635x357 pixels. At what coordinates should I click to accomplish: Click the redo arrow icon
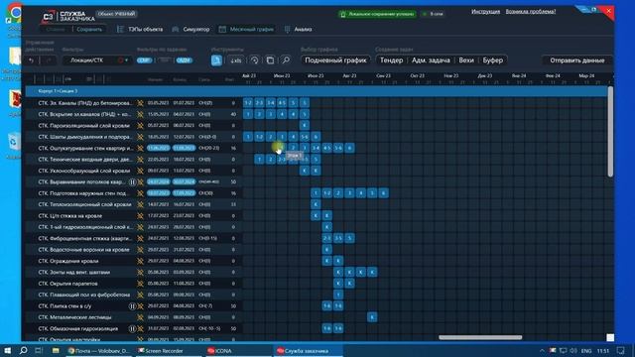click(49, 60)
